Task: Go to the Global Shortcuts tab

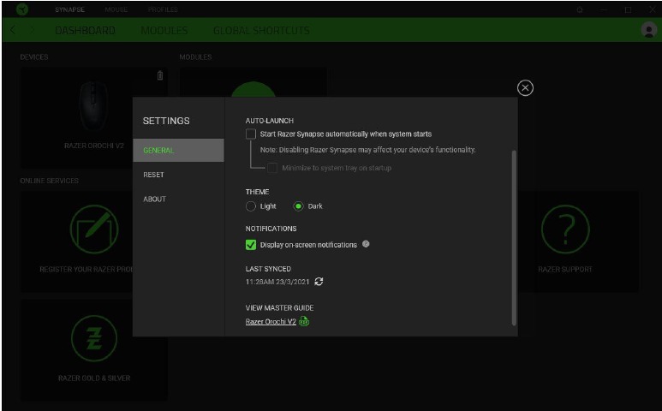Action: pos(261,30)
